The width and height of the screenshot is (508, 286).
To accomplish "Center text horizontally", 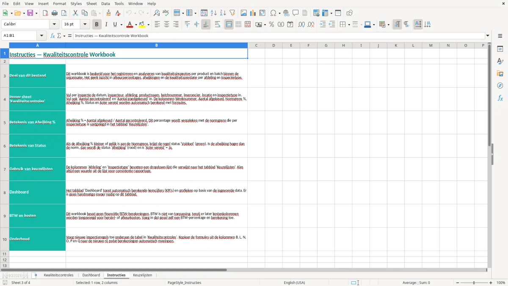I will pyautogui.click(x=166, y=25).
